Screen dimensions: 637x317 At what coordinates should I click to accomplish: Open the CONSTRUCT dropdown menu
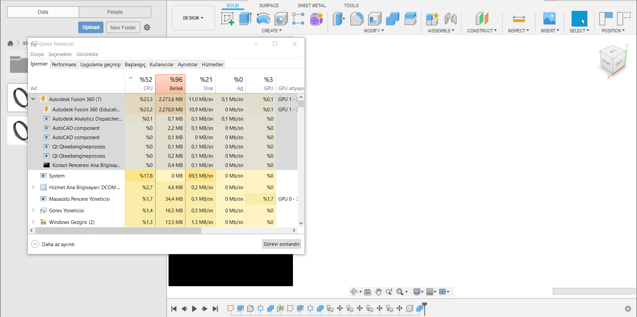pyautogui.click(x=482, y=31)
